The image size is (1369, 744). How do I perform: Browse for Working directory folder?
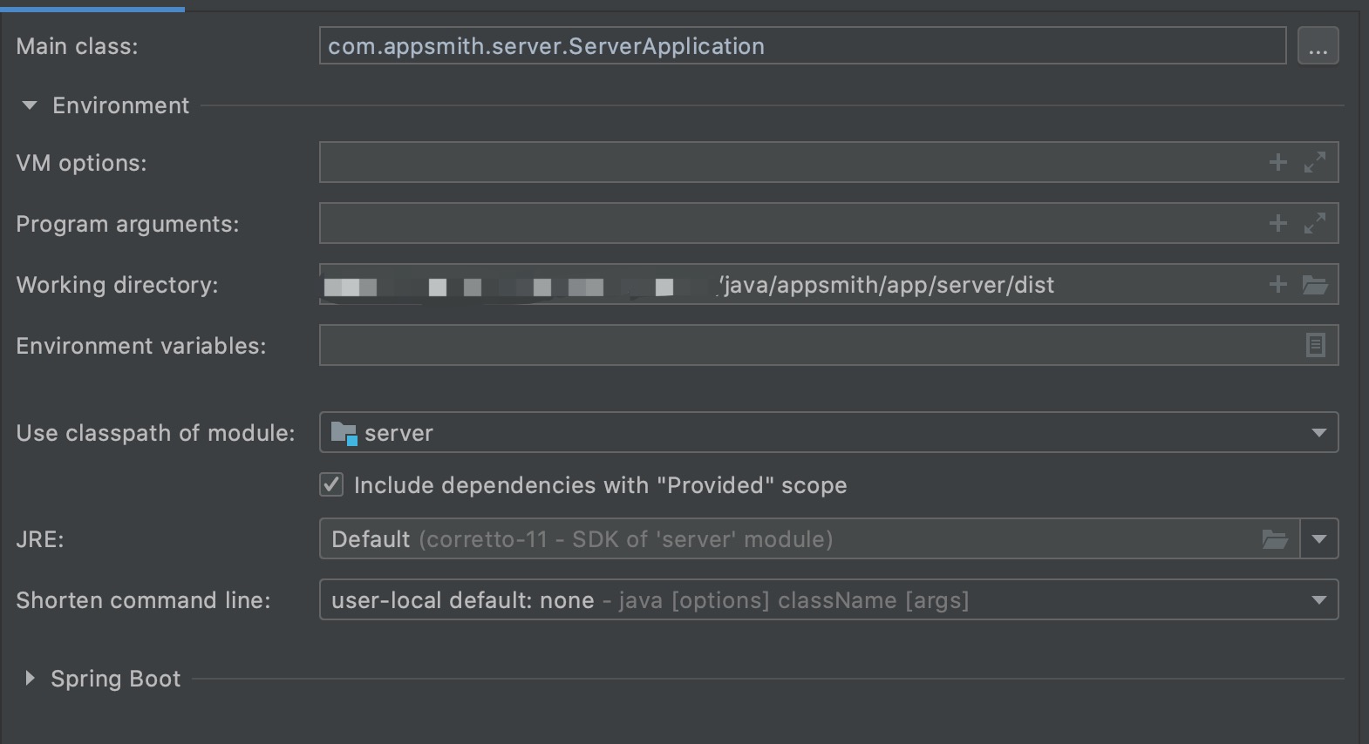tap(1315, 284)
